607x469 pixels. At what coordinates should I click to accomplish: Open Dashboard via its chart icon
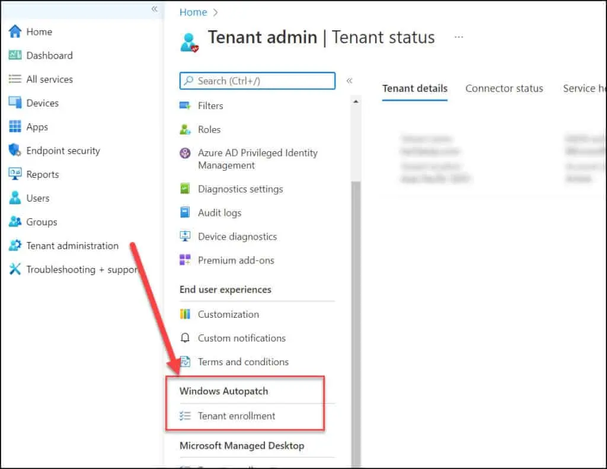pyautogui.click(x=15, y=55)
